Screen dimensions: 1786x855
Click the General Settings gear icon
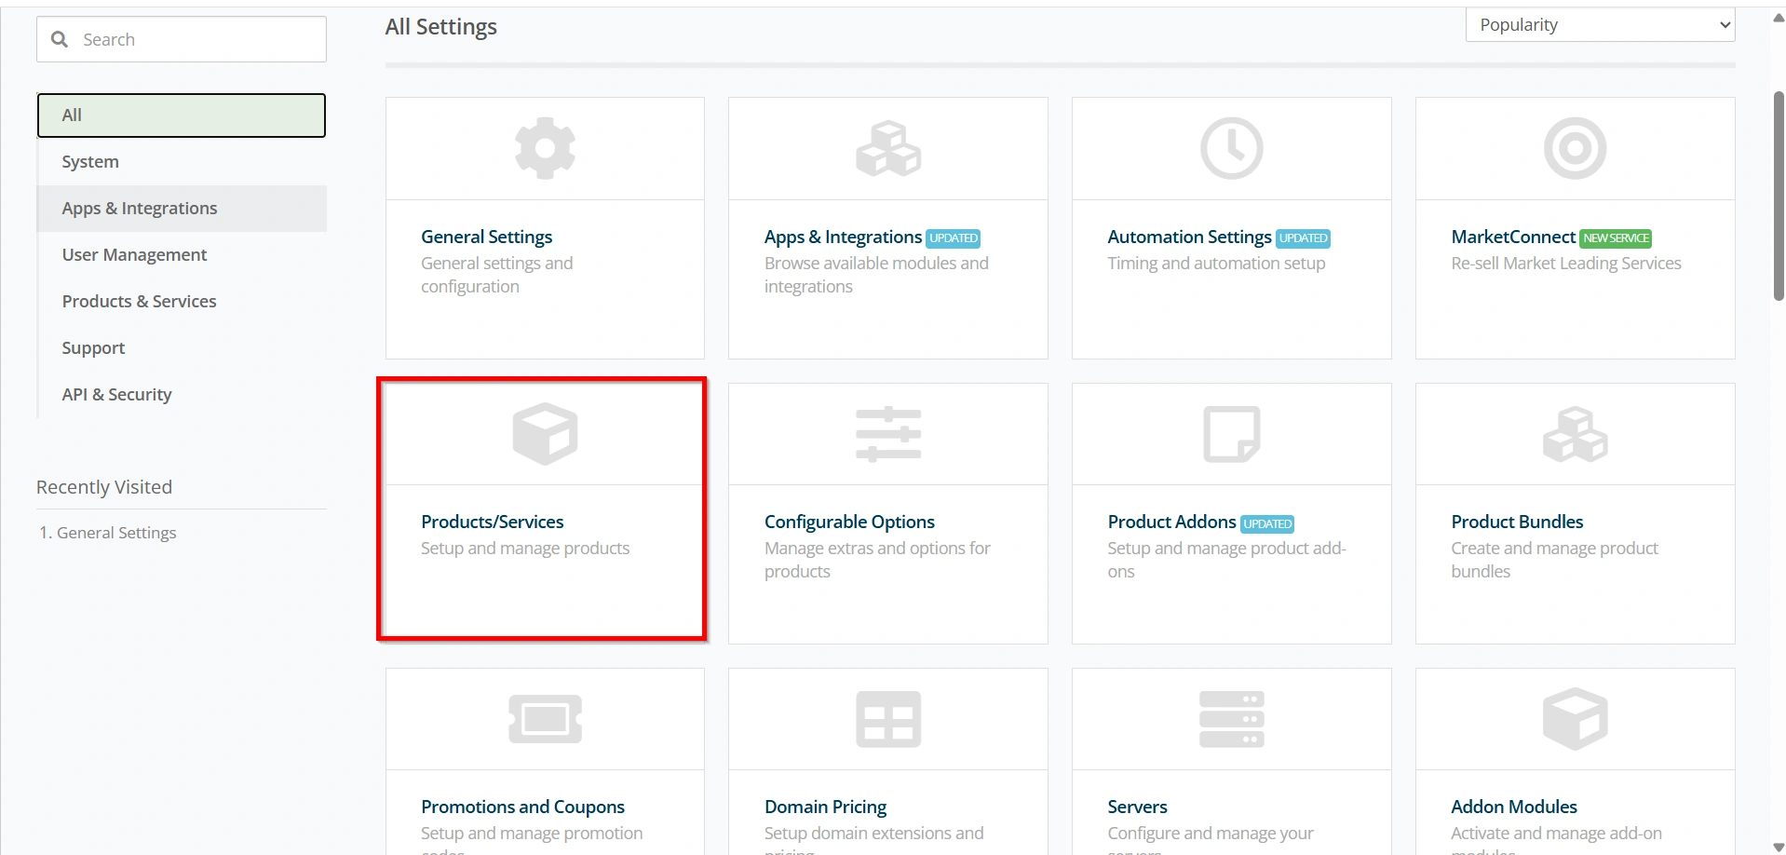(545, 148)
